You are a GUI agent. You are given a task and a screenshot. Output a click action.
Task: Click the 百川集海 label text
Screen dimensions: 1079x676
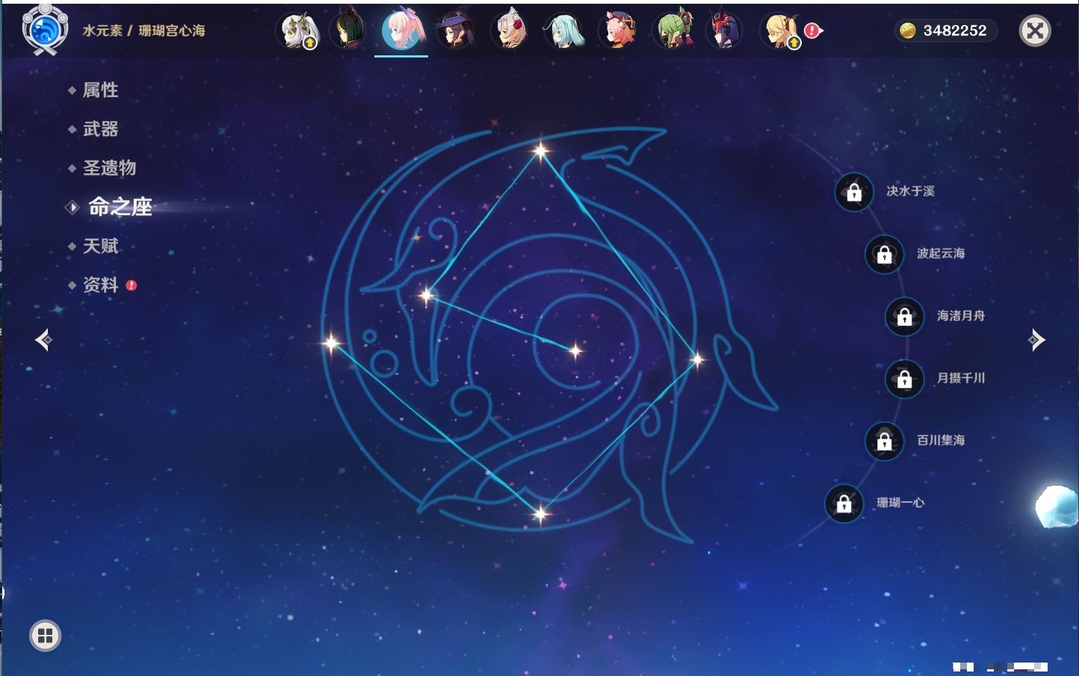point(941,441)
